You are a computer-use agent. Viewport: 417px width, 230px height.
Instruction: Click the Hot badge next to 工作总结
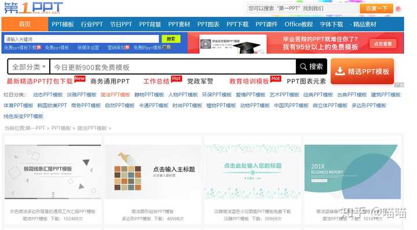click(x=176, y=79)
